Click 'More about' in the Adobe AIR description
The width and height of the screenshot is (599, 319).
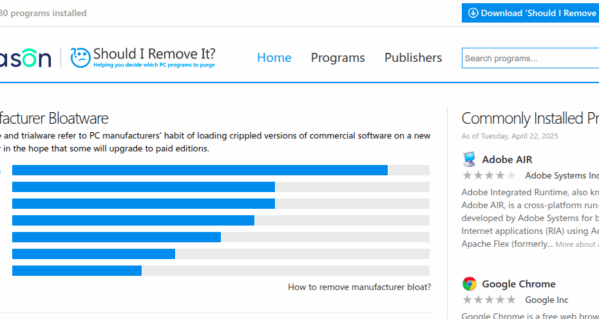pyautogui.click(x=576, y=244)
